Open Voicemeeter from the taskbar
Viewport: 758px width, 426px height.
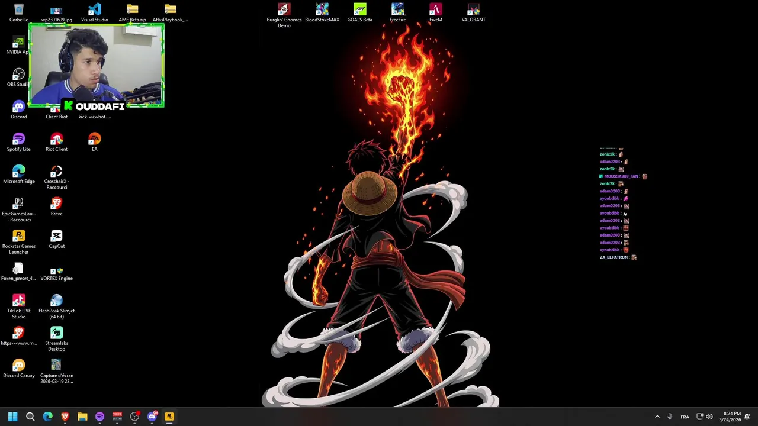[117, 417]
